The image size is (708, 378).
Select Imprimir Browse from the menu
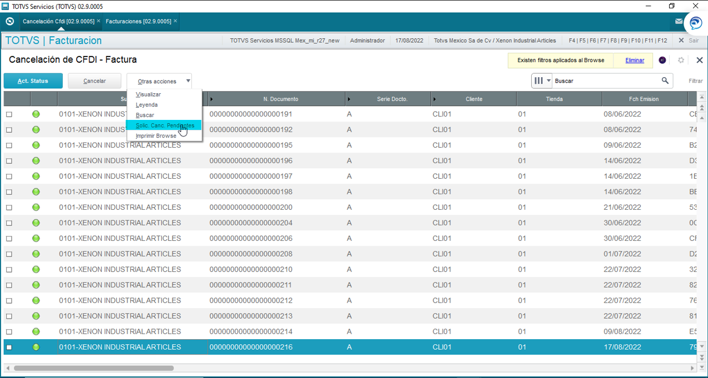(x=156, y=136)
